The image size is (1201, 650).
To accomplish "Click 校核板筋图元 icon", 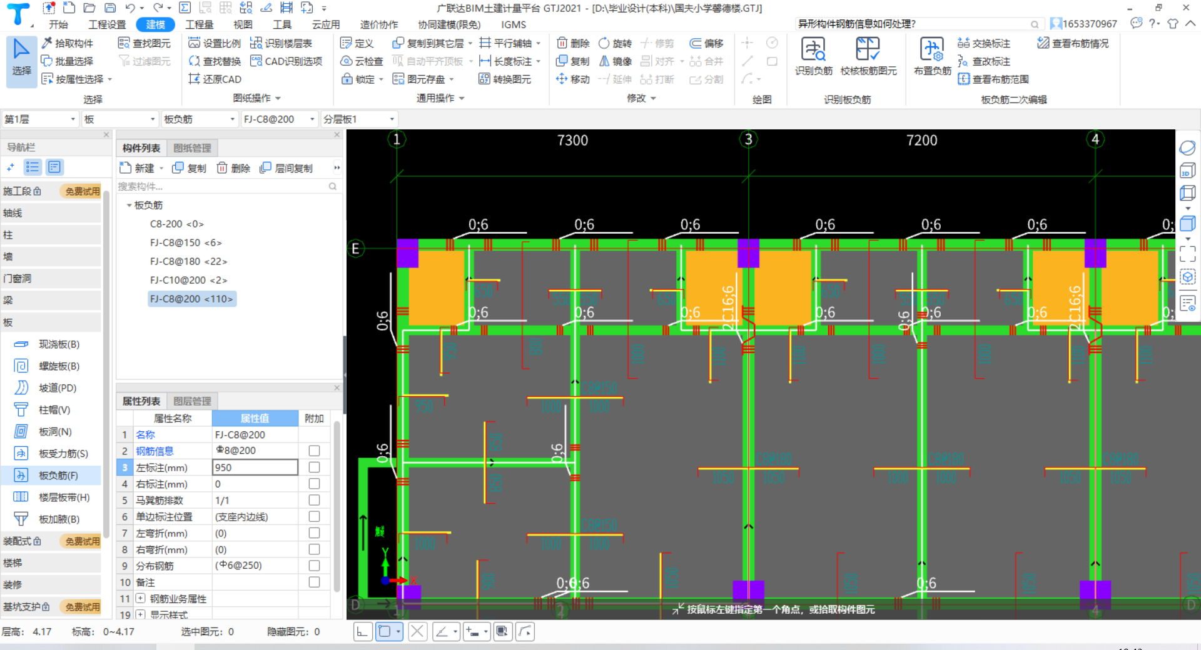I will click(868, 57).
